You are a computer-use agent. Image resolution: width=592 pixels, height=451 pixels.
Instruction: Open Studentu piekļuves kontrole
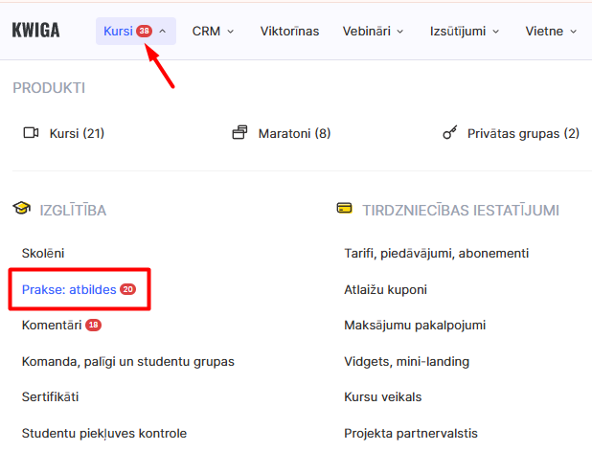(104, 433)
